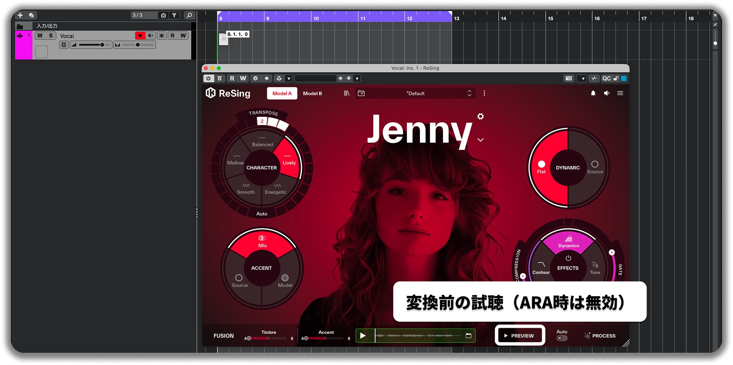
Task: Open the audio file folder icon
Action: [469, 336]
